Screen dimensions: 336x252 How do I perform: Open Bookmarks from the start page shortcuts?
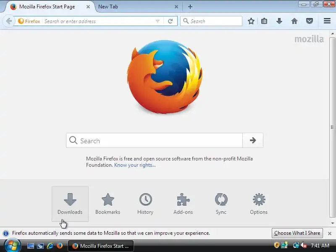pos(108,204)
